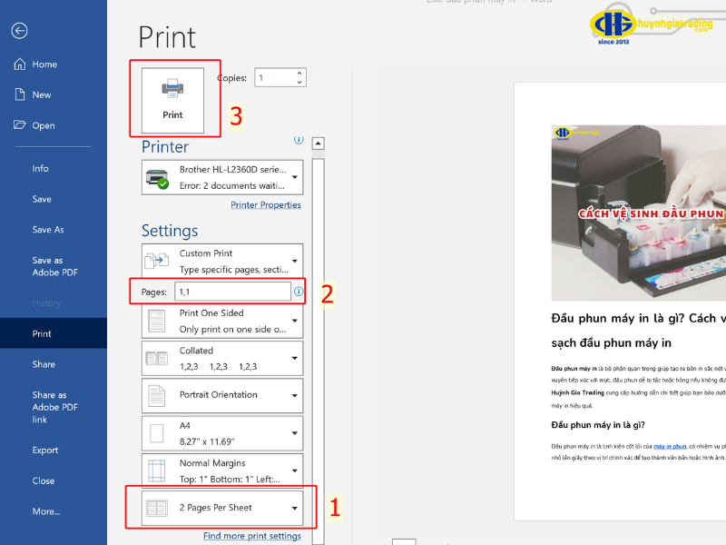Open the Export menu item
The width and height of the screenshot is (726, 545).
(45, 451)
